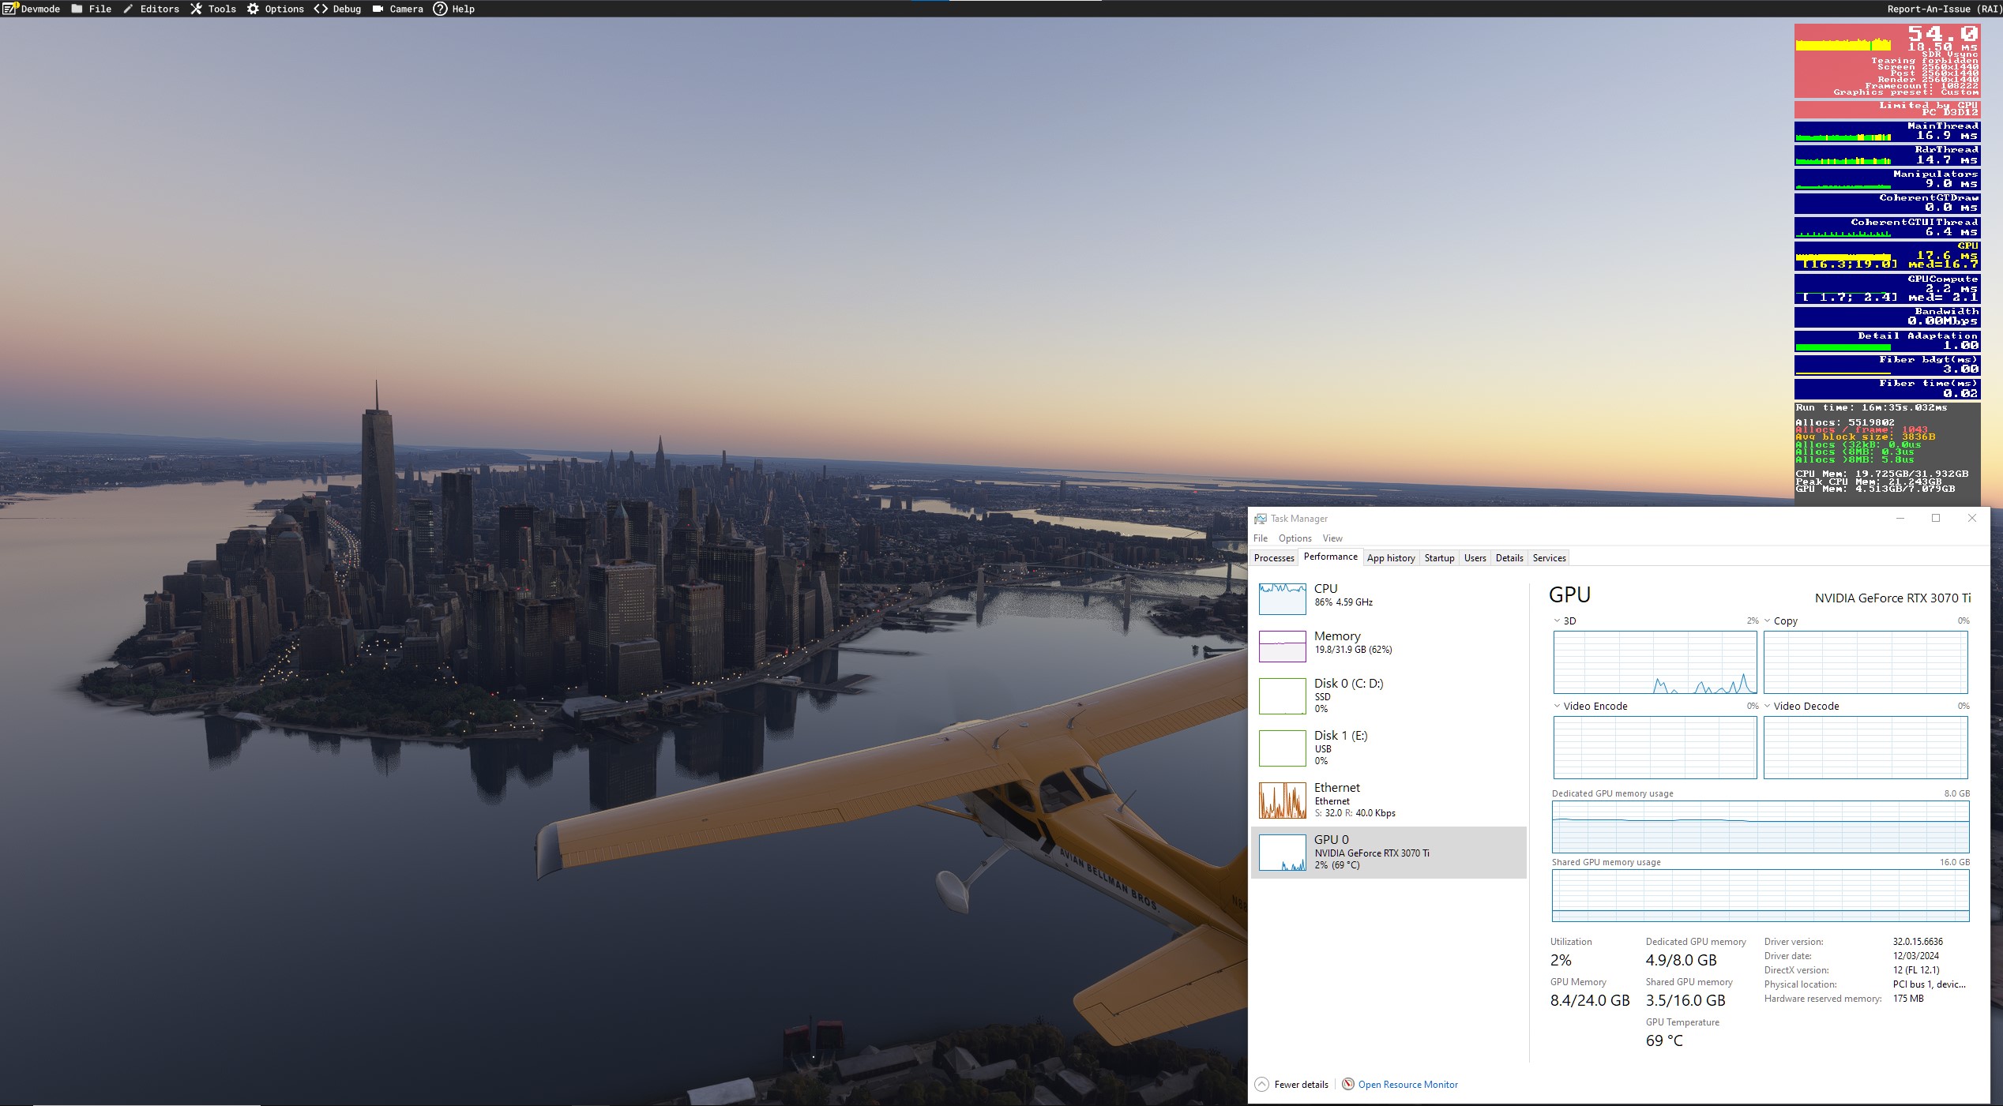
Task: Click the Open Resource Monitor link
Action: [x=1407, y=1084]
